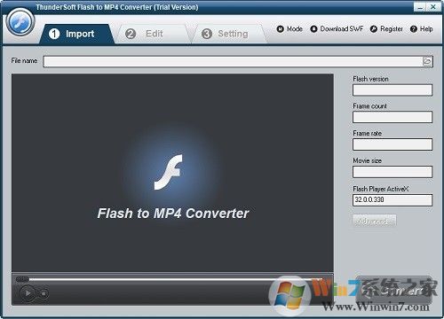This screenshot has width=444, height=319.
Task: Open the Register option
Action: pos(386,29)
